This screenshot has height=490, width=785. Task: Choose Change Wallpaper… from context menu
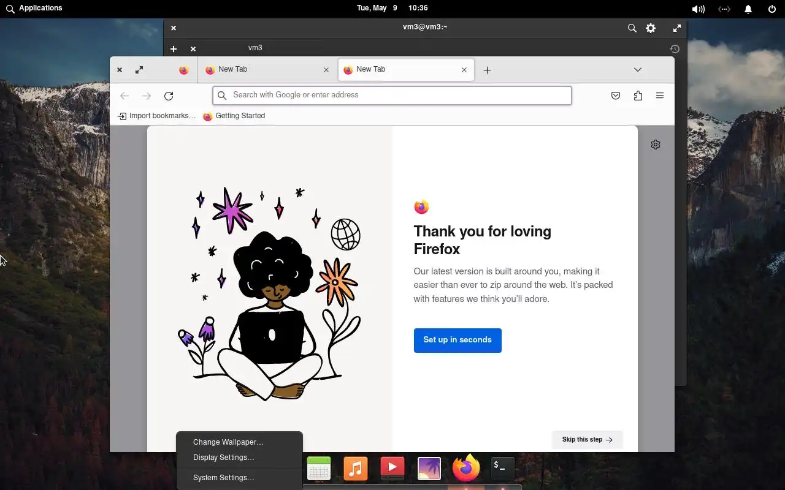click(228, 442)
